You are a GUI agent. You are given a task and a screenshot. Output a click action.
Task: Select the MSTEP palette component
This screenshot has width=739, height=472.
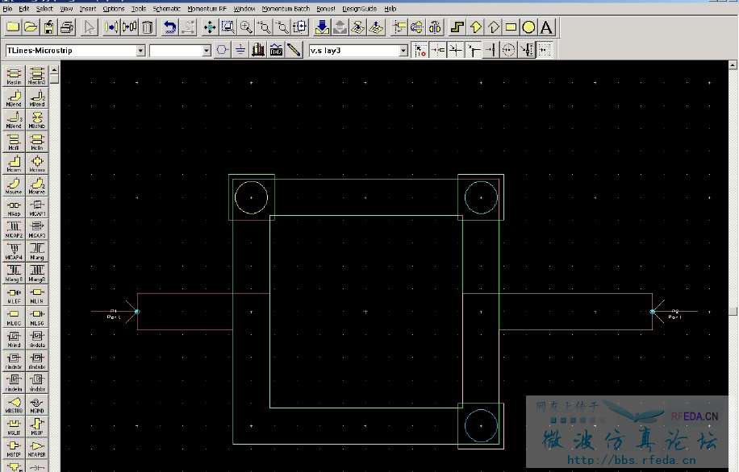click(14, 449)
